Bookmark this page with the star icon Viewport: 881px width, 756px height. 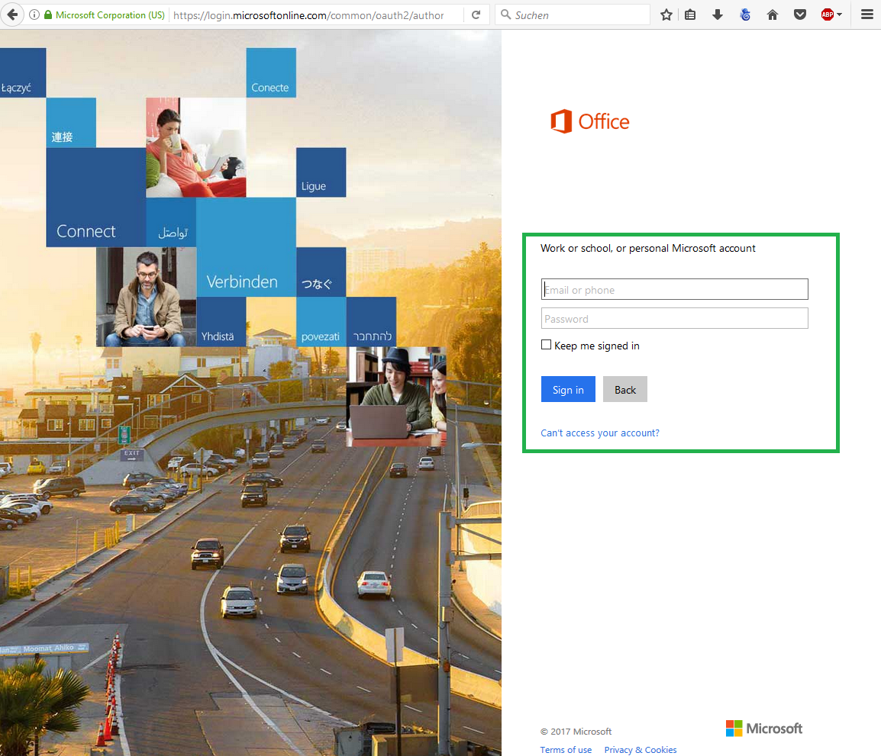pos(666,14)
